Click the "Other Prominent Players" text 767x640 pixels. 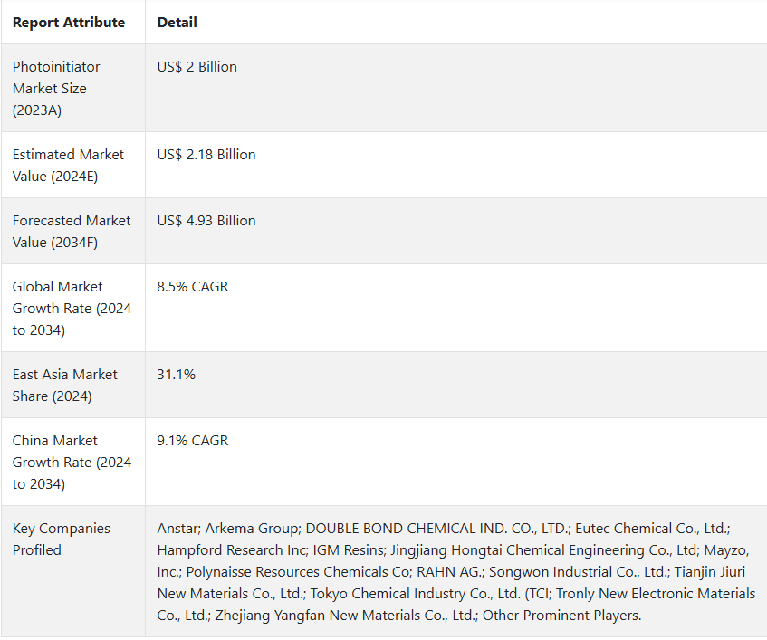pyautogui.click(x=561, y=616)
